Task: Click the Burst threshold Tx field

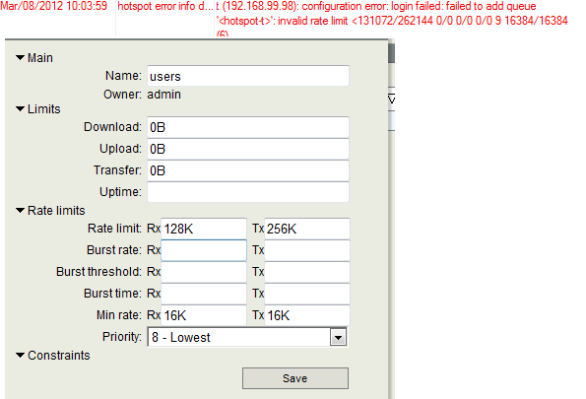Action: click(x=307, y=272)
